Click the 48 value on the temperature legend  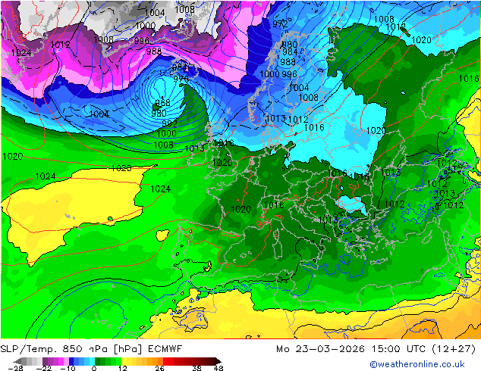tap(218, 368)
